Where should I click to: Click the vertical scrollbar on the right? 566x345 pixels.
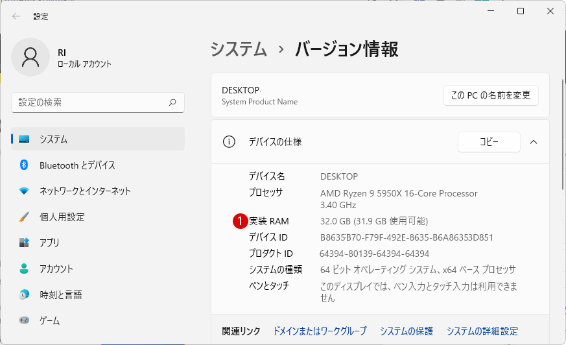tap(563, 134)
